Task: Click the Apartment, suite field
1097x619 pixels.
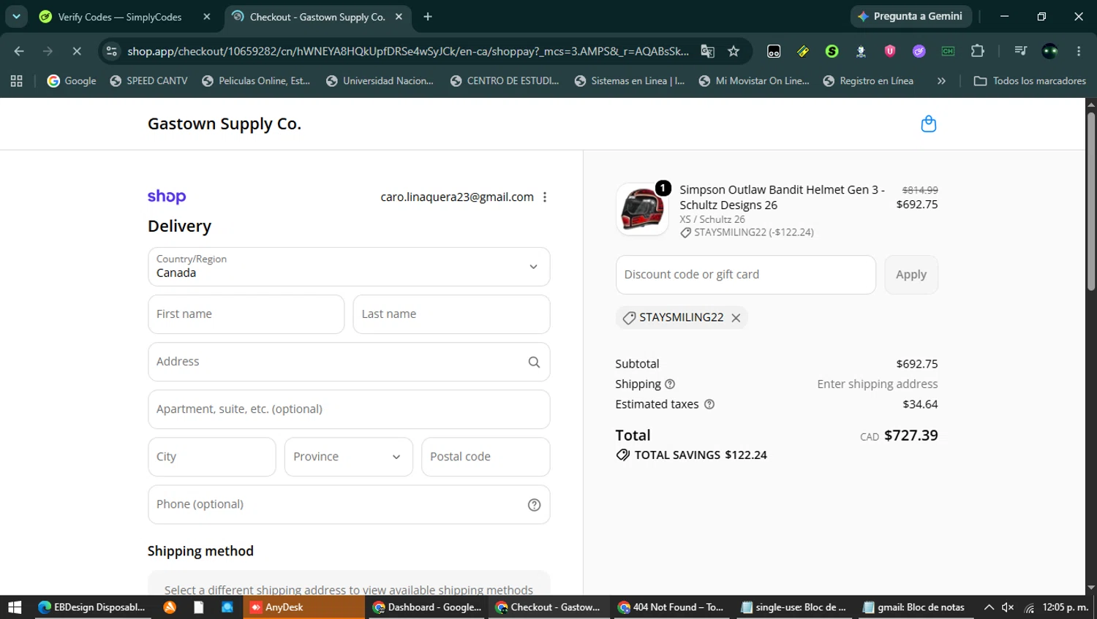Action: tap(349, 409)
